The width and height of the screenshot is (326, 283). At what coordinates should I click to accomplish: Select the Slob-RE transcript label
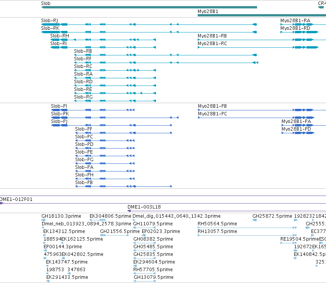(83, 90)
